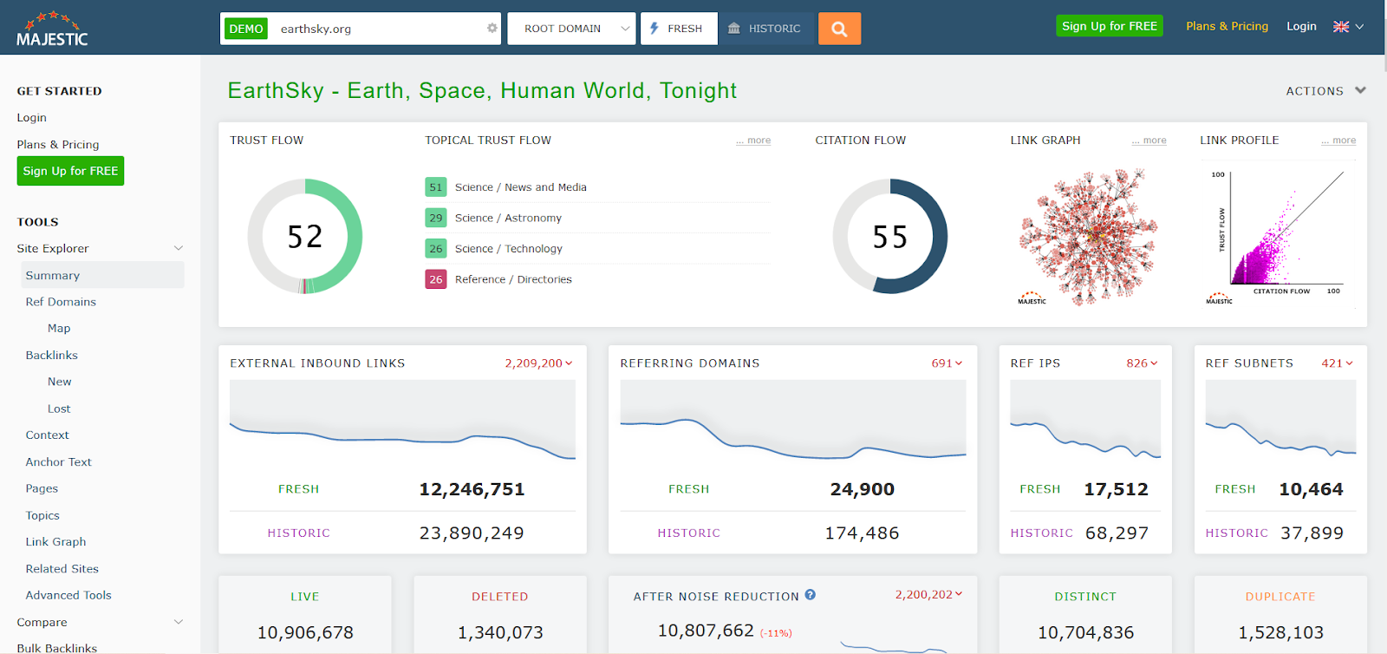Click the External Inbound Links trend chart

tap(402, 420)
